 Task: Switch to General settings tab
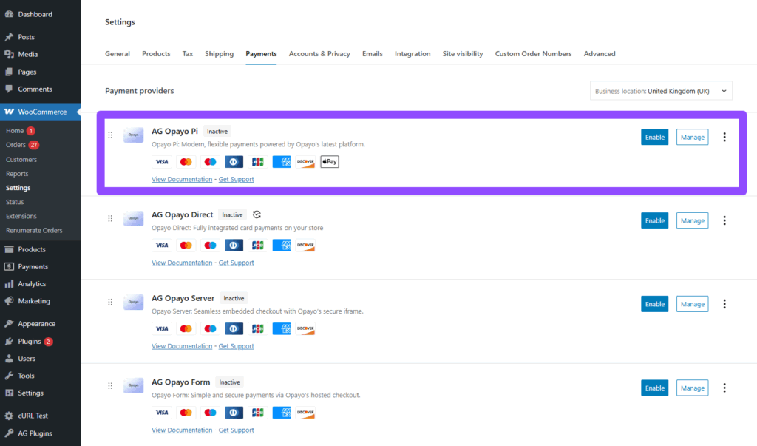[118, 54]
